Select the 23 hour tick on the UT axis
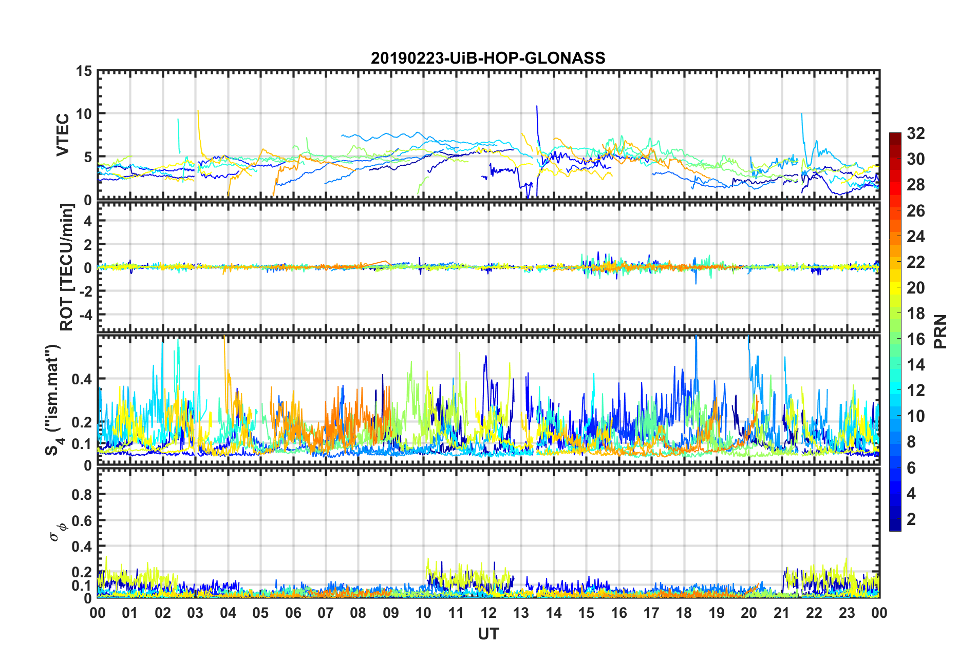Image resolution: width=977 pixels, height=663 pixels. (847, 613)
